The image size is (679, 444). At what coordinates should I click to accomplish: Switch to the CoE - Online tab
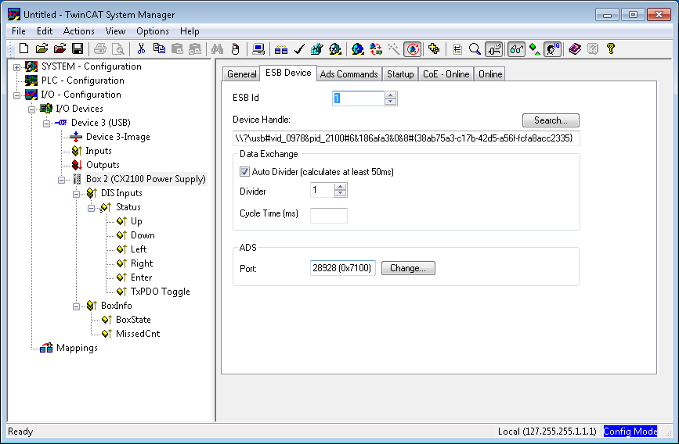446,74
